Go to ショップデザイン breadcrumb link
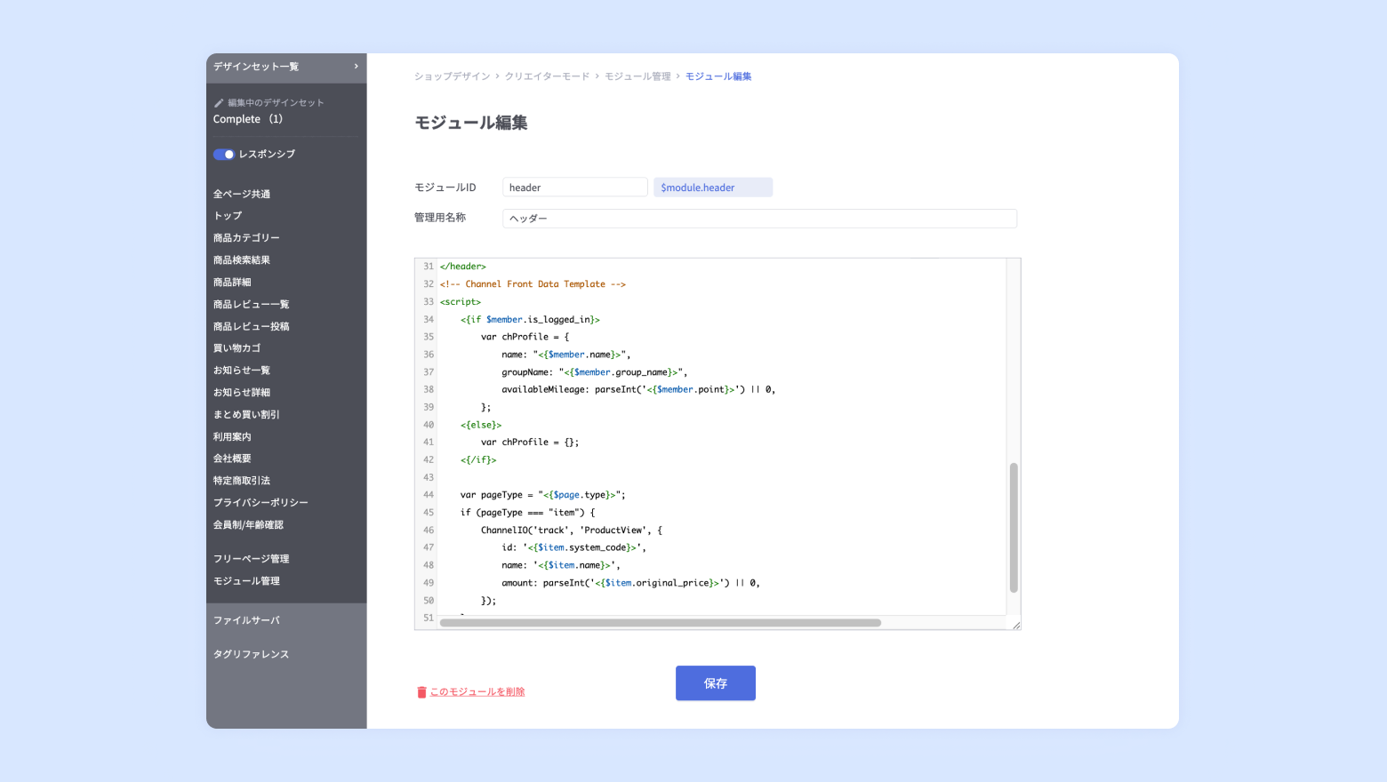 [x=453, y=76]
